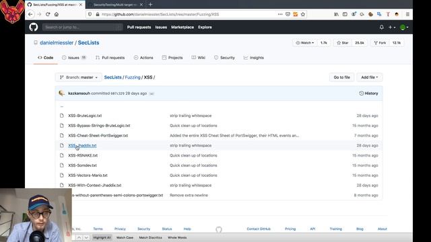Open Firefox hamburger menu
431x242 pixels.
[407, 14]
